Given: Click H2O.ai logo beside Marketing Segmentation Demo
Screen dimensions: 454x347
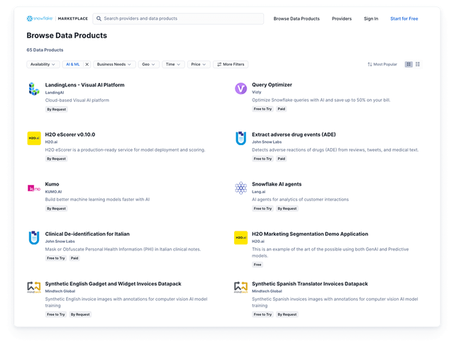Looking at the screenshot, I should [x=240, y=238].
